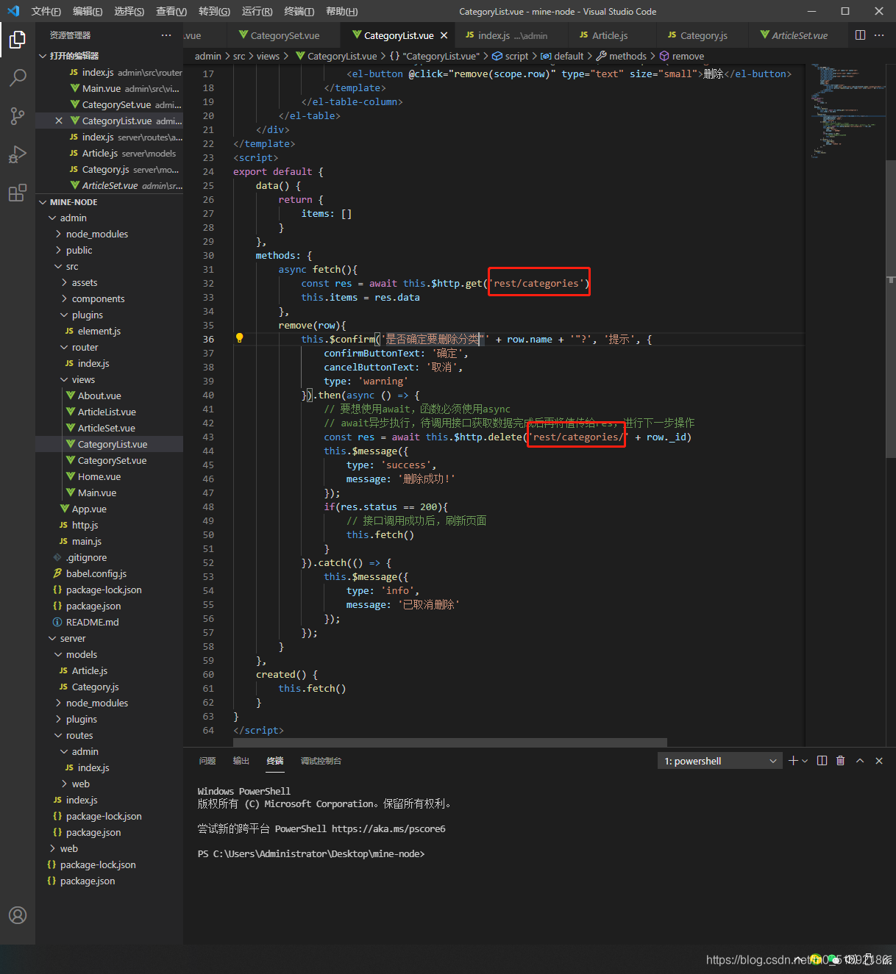Open Explorer panel more actions ellipsis
This screenshot has height=974, width=896.
pos(166,35)
